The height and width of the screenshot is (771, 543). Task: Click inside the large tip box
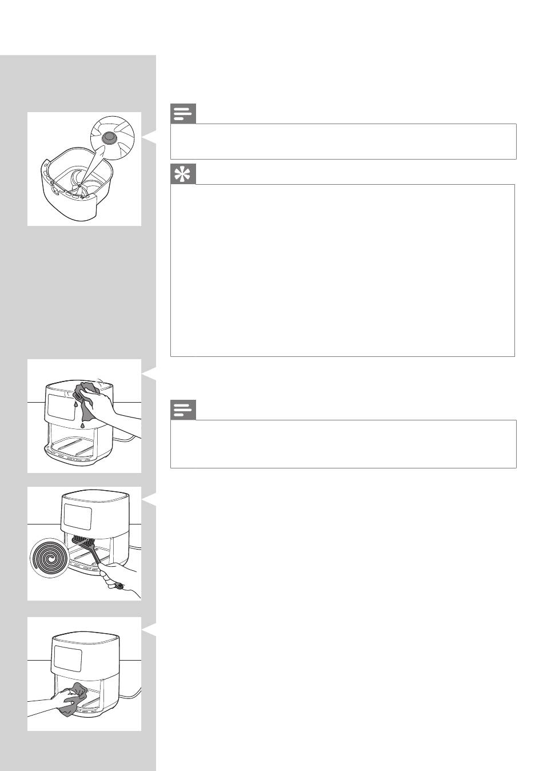pos(343,271)
